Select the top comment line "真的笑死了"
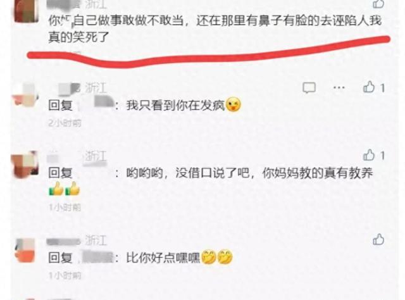 coord(79,37)
